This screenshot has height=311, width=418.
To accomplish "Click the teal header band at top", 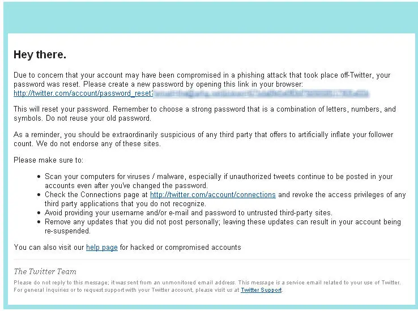I will [209, 17].
